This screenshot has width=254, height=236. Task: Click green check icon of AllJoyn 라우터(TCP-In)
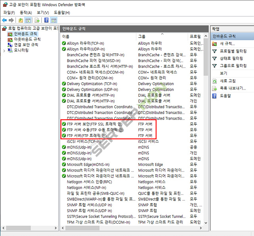pyautogui.click(x=64, y=43)
